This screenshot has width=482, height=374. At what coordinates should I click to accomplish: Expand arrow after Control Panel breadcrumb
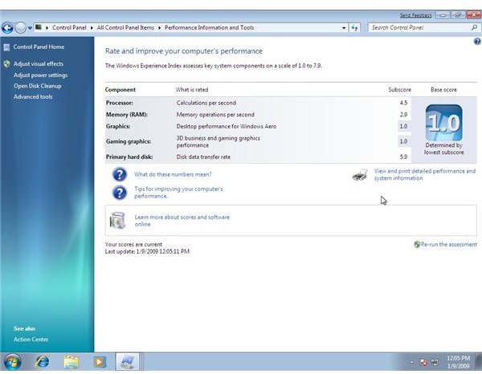(x=92, y=28)
